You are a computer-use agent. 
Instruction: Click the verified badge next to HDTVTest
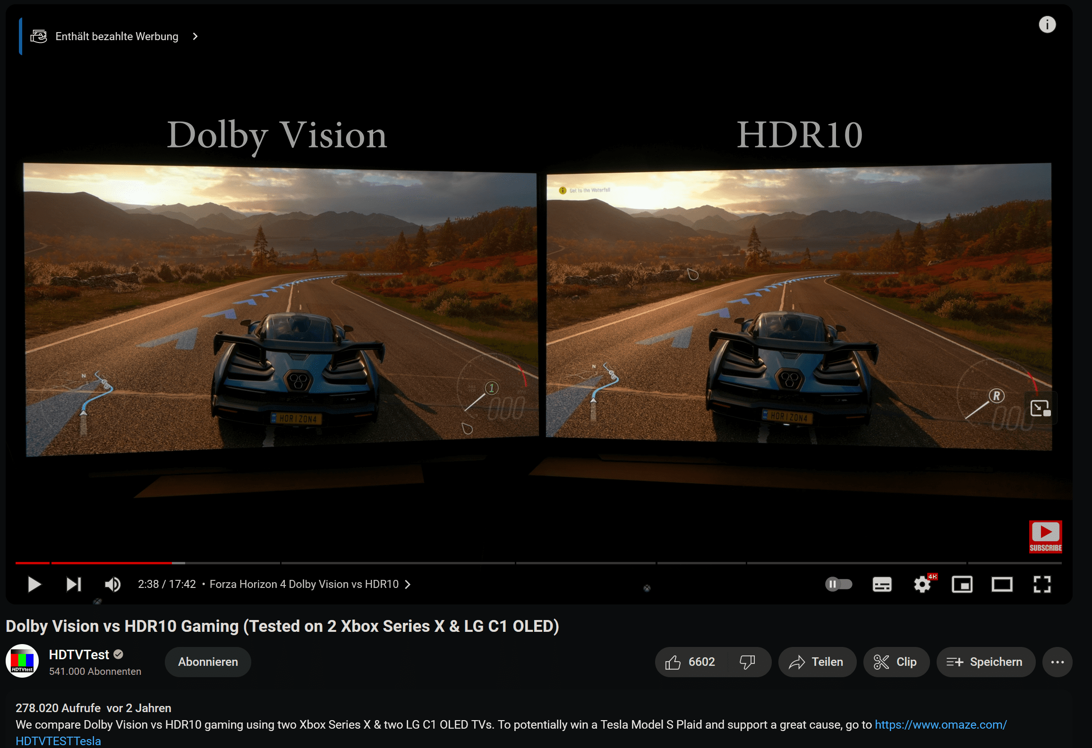(119, 654)
